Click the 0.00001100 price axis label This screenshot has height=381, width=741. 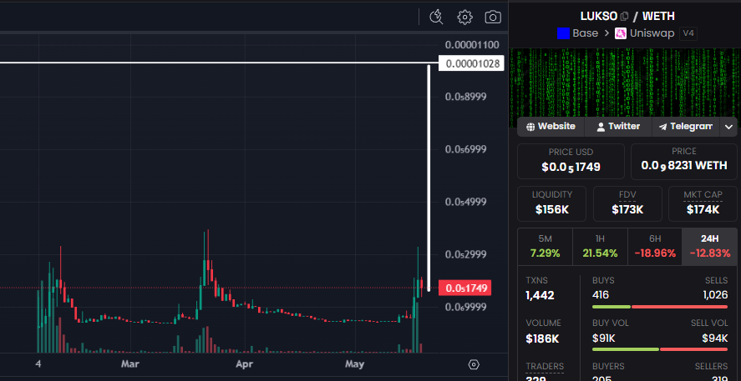tap(472, 45)
